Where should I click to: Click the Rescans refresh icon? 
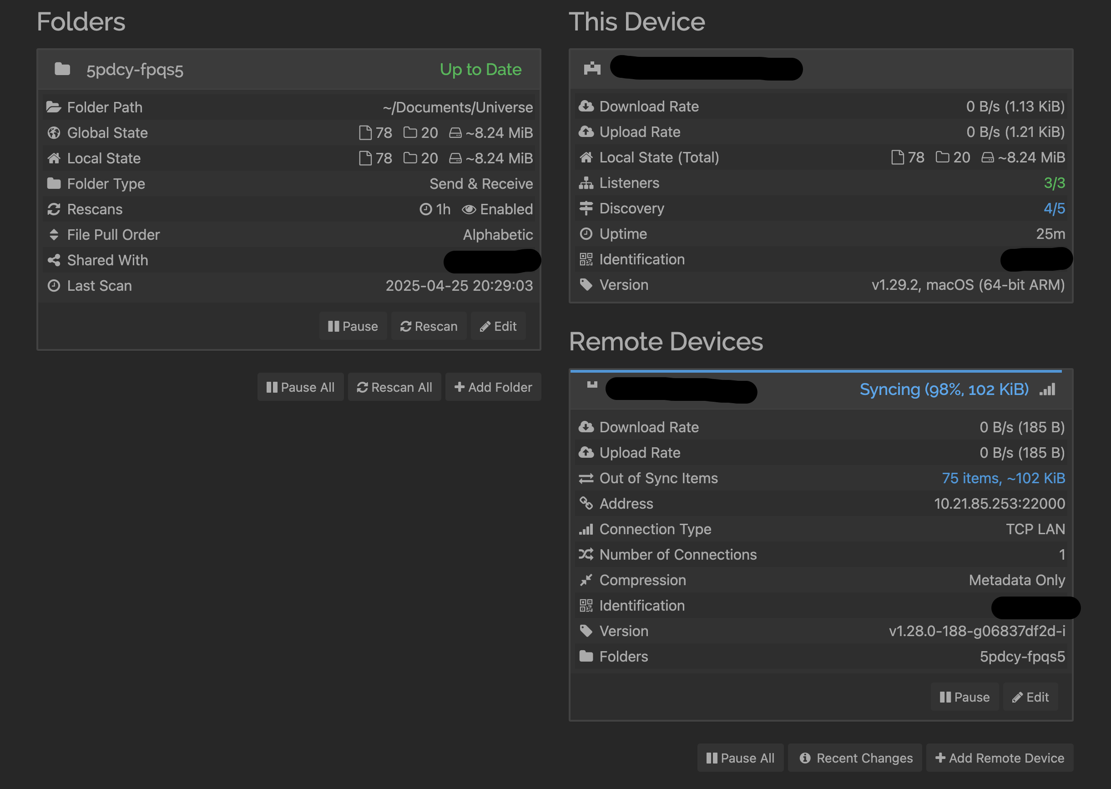[x=53, y=209]
